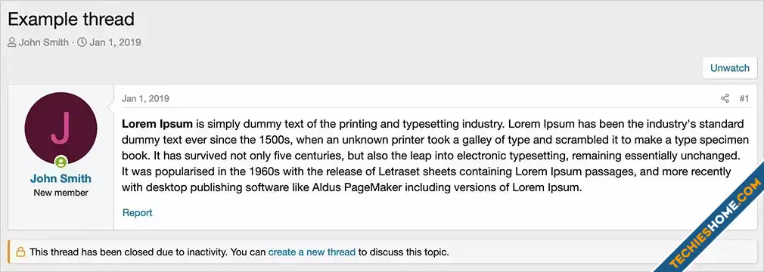Click the post date above the message body
The image size is (764, 272).
(145, 99)
